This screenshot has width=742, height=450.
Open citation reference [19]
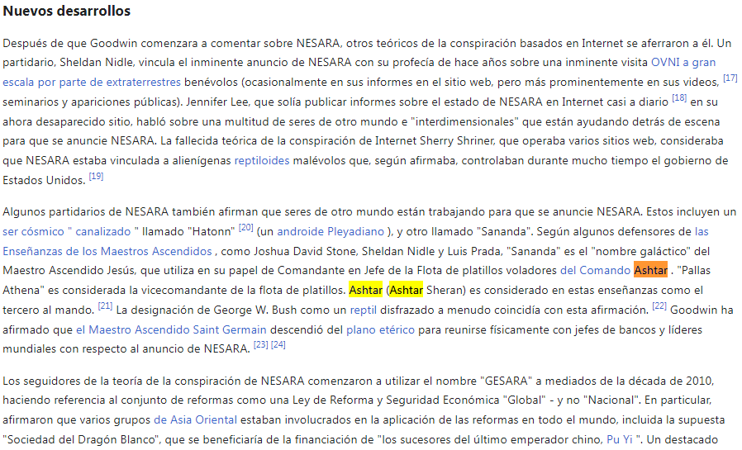[96, 177]
